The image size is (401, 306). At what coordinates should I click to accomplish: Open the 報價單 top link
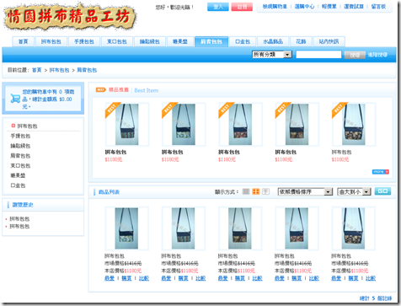(x=329, y=7)
